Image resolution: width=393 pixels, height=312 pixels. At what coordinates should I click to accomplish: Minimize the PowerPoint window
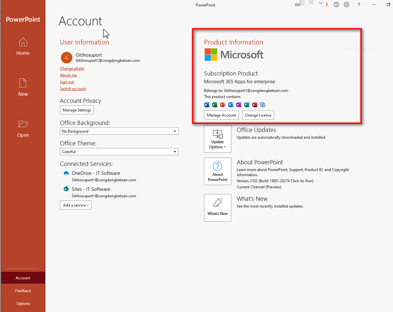tap(374, 4)
